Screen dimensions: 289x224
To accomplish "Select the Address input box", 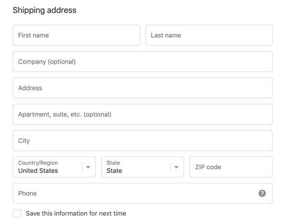I will click(143, 88).
